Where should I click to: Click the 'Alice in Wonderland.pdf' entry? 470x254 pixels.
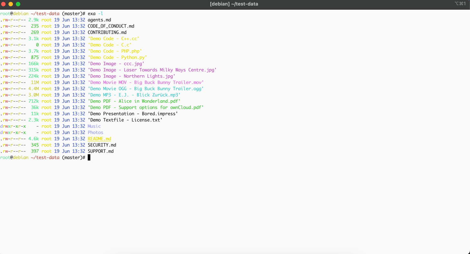coord(134,101)
